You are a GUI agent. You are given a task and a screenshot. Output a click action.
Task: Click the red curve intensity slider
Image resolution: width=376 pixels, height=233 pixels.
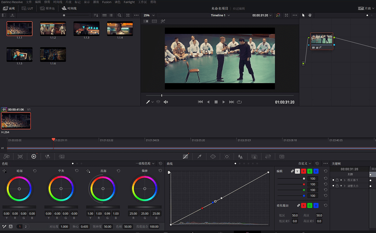(291, 184)
